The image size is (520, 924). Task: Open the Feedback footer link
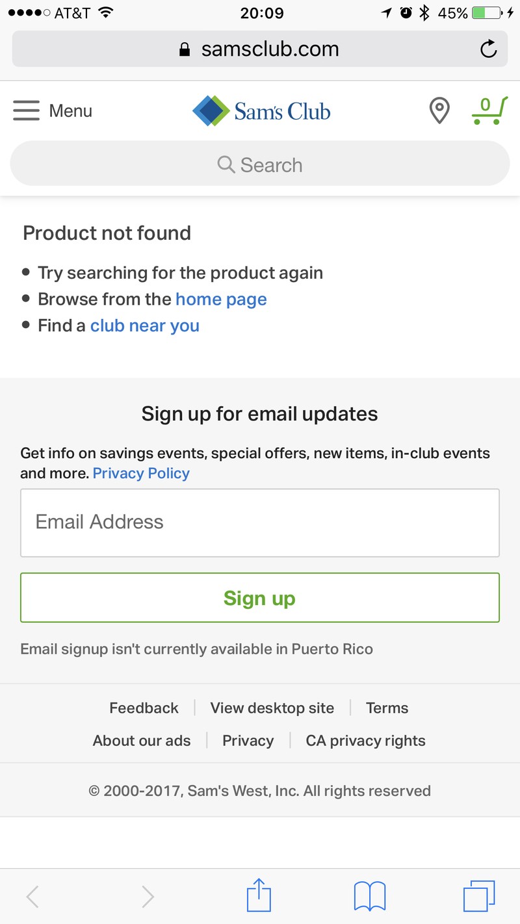144,708
